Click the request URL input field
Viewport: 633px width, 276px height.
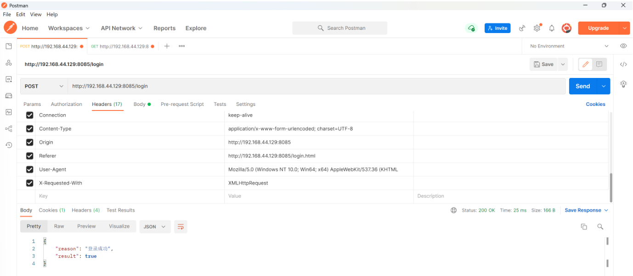click(x=317, y=86)
